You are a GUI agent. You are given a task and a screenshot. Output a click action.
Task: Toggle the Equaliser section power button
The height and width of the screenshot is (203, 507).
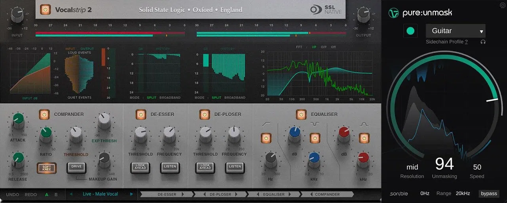(x=301, y=115)
